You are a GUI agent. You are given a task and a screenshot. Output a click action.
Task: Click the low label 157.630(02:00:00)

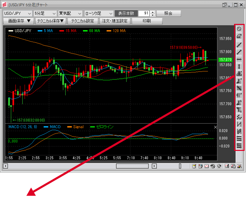click(29, 120)
